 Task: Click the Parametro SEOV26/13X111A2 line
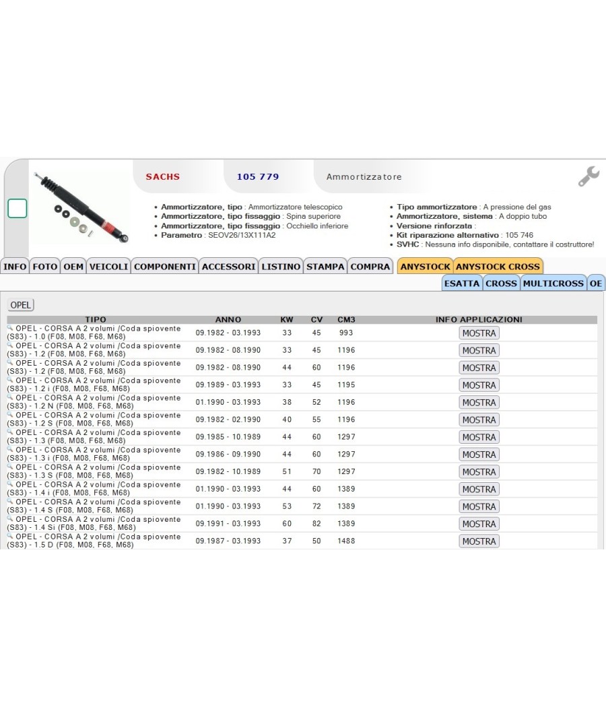click(x=218, y=235)
